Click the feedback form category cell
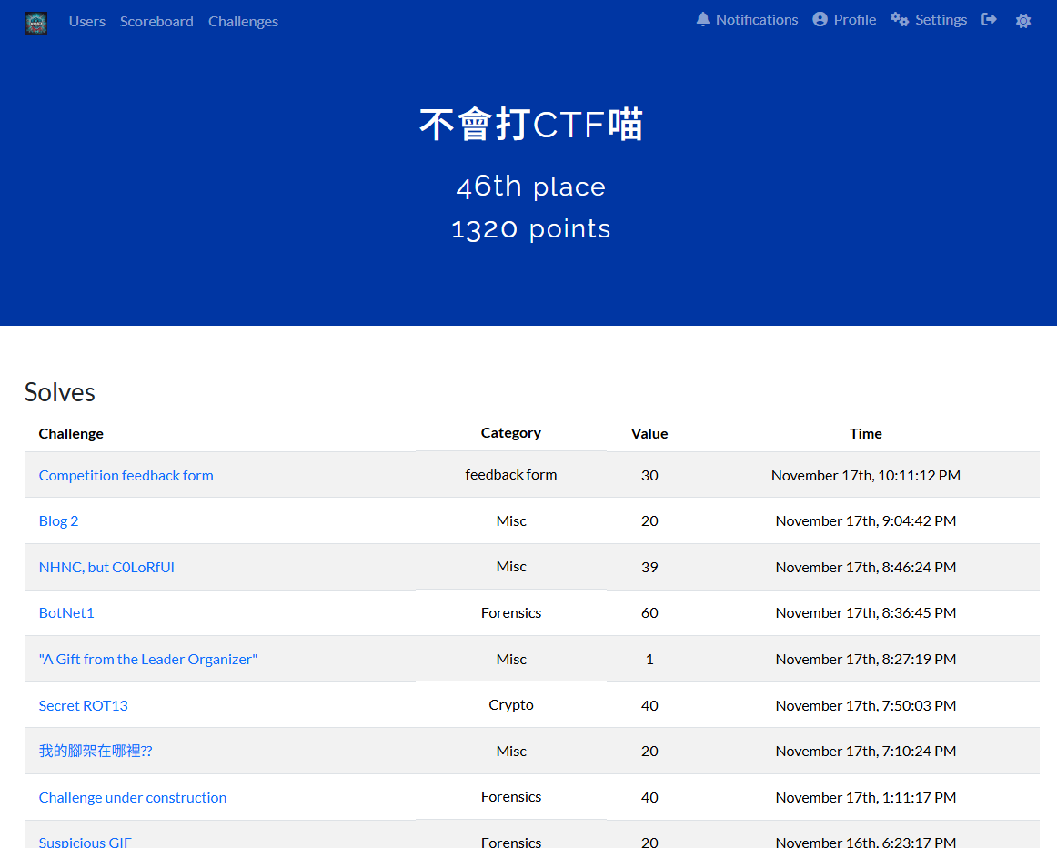Image resolution: width=1057 pixels, height=848 pixels. (x=511, y=475)
